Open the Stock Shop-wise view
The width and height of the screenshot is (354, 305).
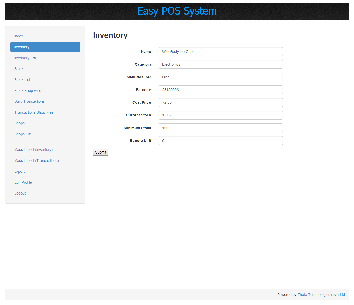28,91
